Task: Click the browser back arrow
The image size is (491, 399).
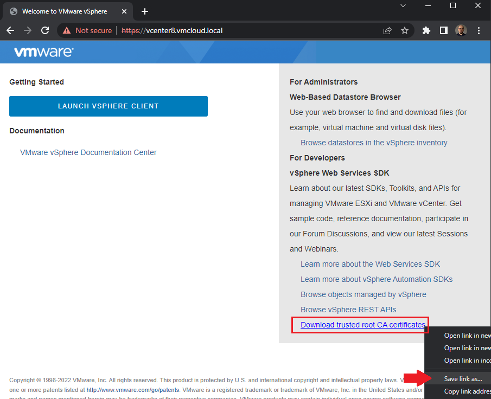Action: tap(10, 31)
